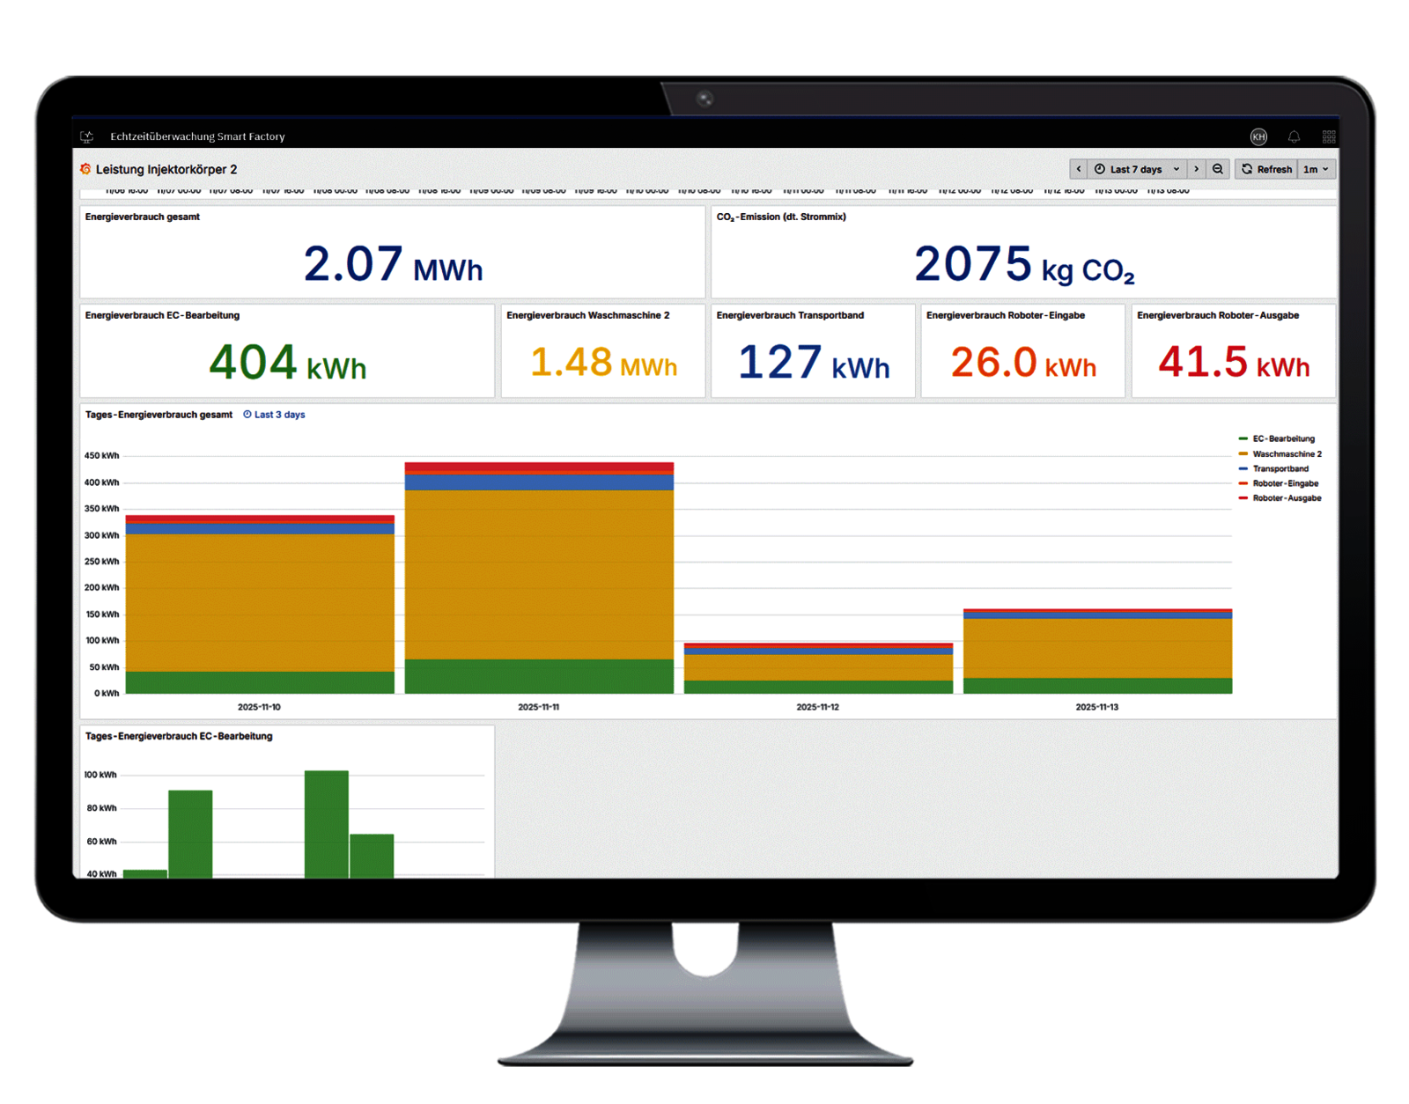Click the Roboter-Ausgabe red legend swatch
The width and height of the screenshot is (1409, 1104).
[x=1243, y=498]
